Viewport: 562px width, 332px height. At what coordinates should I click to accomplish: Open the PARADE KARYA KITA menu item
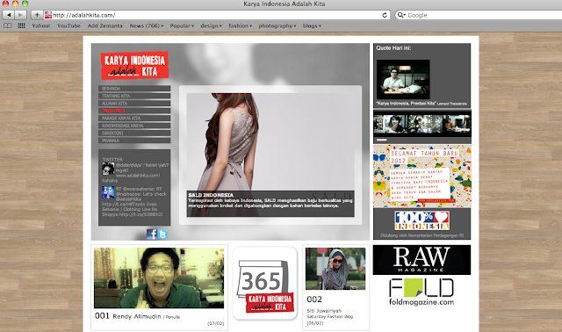coord(134,119)
